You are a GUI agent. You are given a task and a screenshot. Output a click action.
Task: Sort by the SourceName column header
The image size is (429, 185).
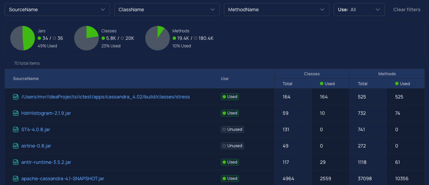click(x=26, y=79)
